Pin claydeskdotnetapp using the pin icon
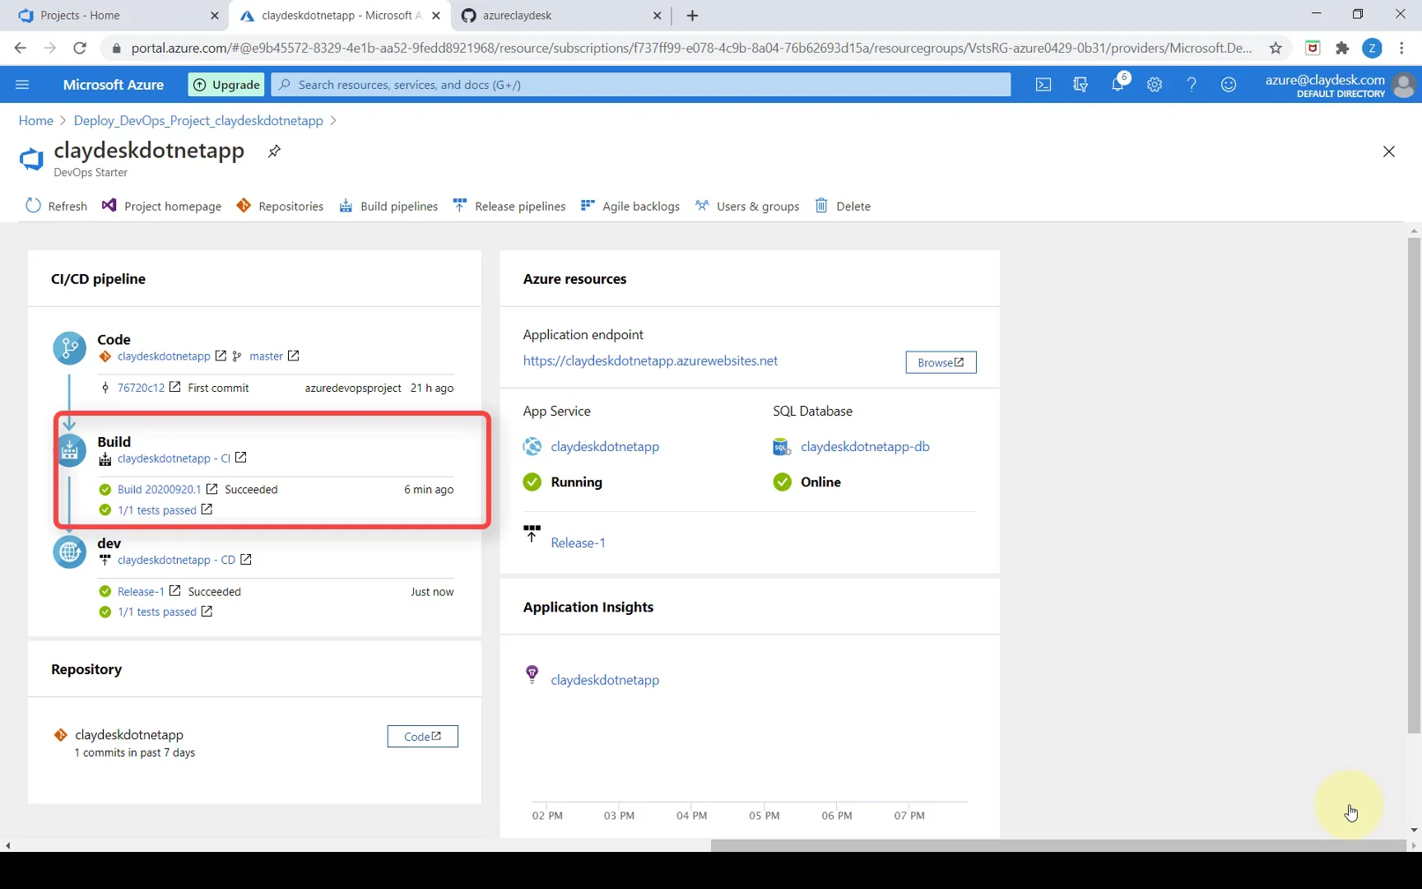The width and height of the screenshot is (1422, 889). 274,151
